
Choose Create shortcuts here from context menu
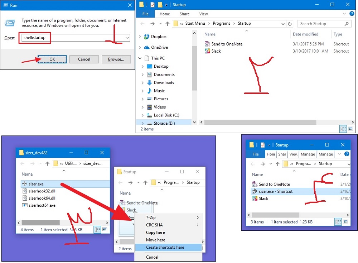click(x=165, y=247)
